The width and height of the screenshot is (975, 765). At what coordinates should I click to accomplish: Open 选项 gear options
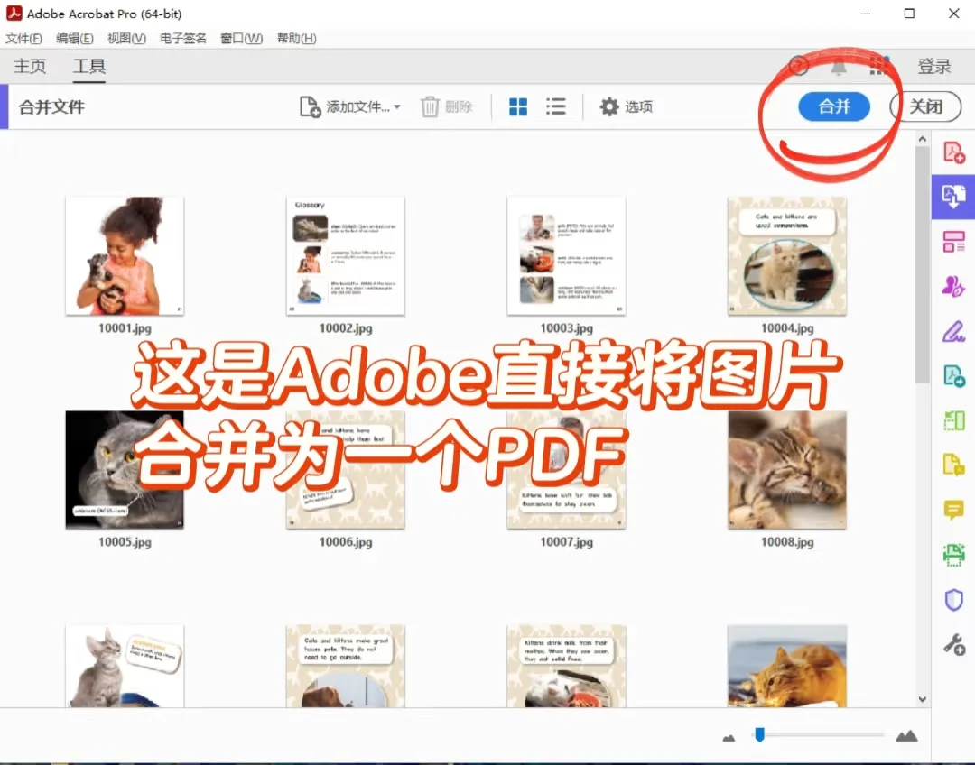tap(627, 106)
